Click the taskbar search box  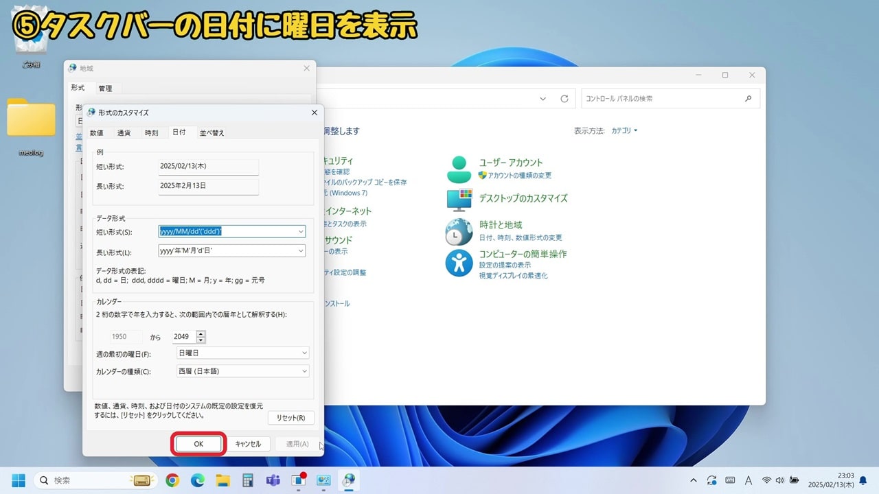95,480
